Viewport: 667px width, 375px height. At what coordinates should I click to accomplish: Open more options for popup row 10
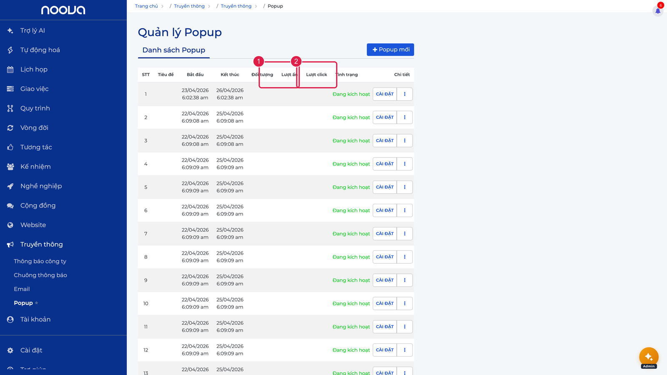[x=405, y=303]
